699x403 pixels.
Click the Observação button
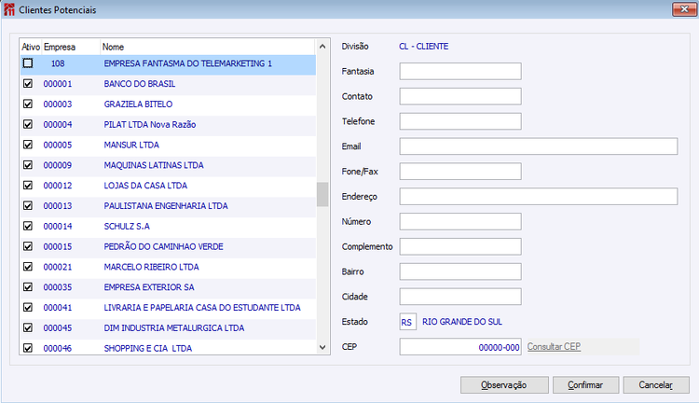click(504, 385)
